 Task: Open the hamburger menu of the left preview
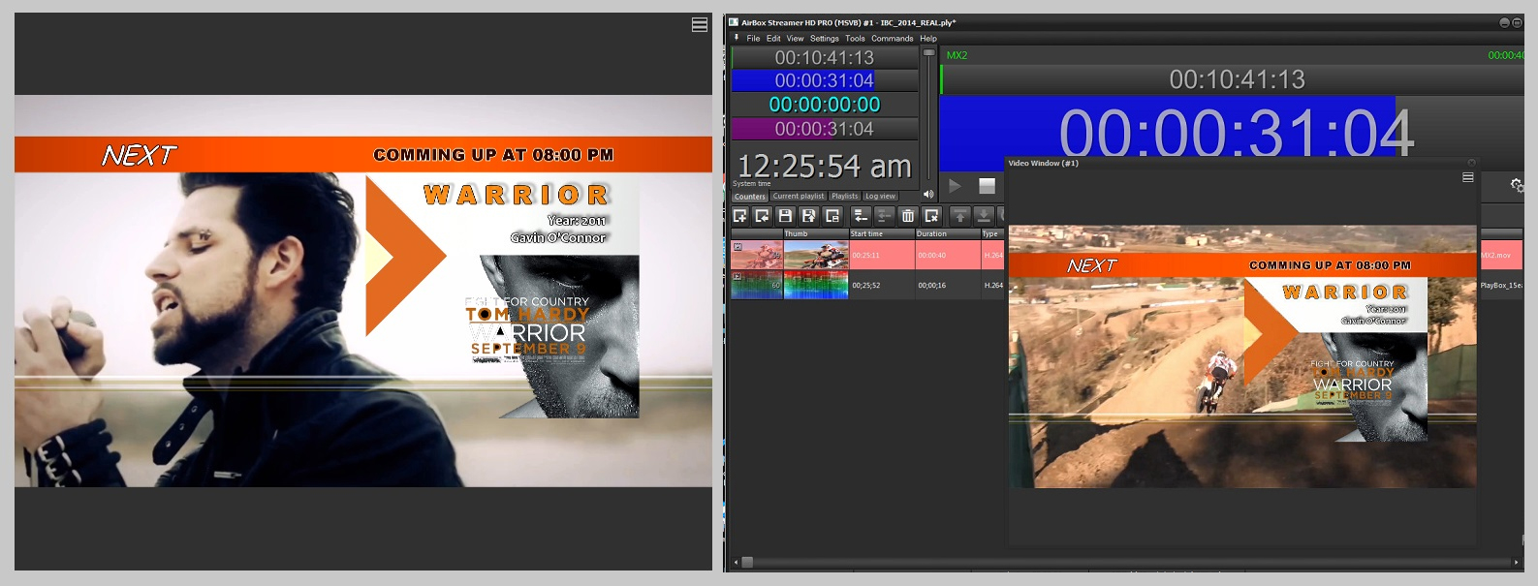pyautogui.click(x=700, y=25)
